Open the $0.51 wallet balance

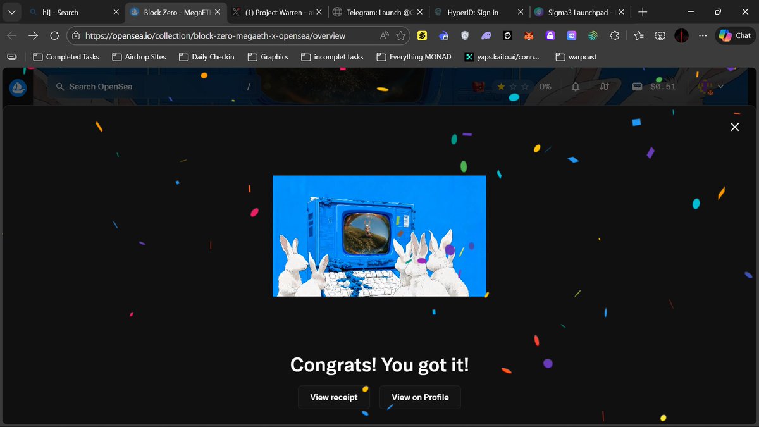[x=655, y=87]
